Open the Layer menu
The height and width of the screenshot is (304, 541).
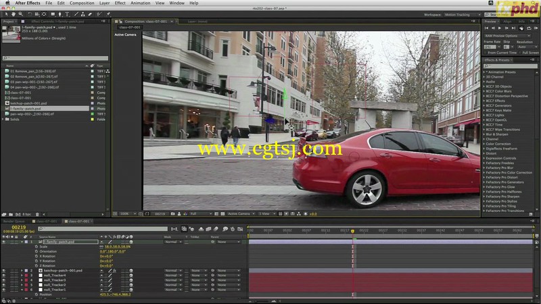[x=104, y=3]
